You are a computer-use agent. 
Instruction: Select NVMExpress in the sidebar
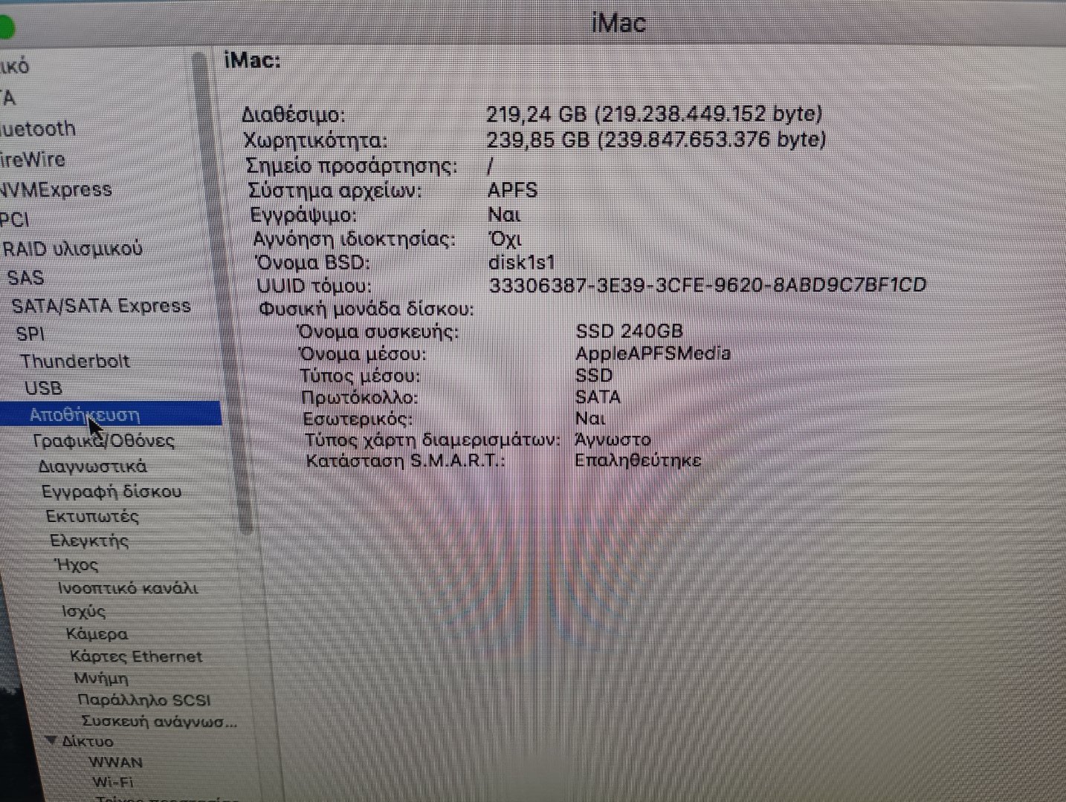56,190
